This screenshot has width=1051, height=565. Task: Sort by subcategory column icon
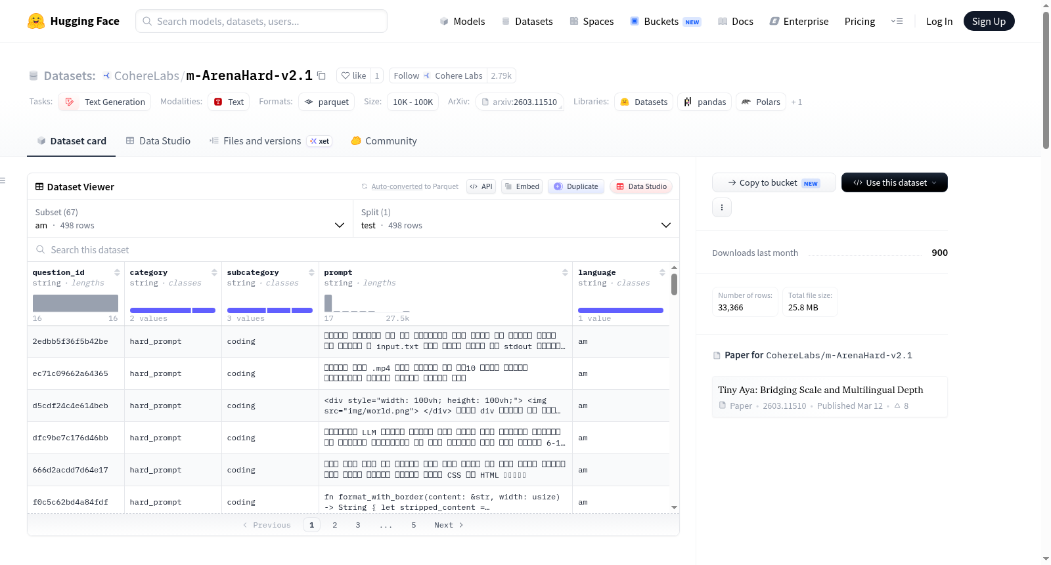(311, 272)
